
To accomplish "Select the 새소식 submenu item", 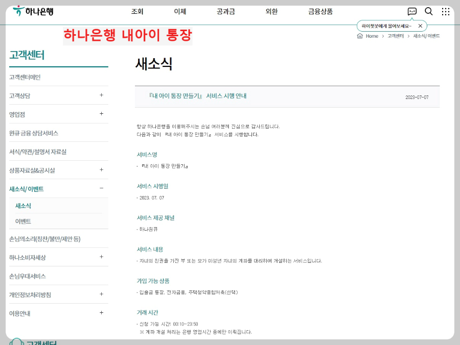I will tap(23, 206).
